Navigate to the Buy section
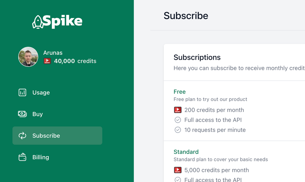Image resolution: width=305 pixels, height=182 pixels. coord(38,114)
